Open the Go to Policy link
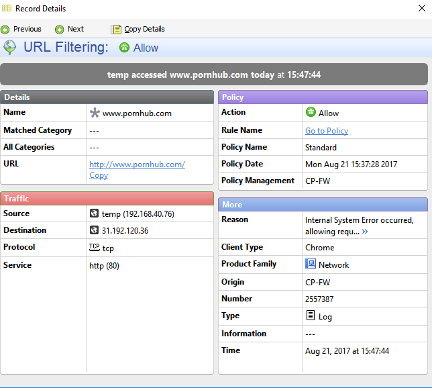The image size is (432, 388). (327, 131)
